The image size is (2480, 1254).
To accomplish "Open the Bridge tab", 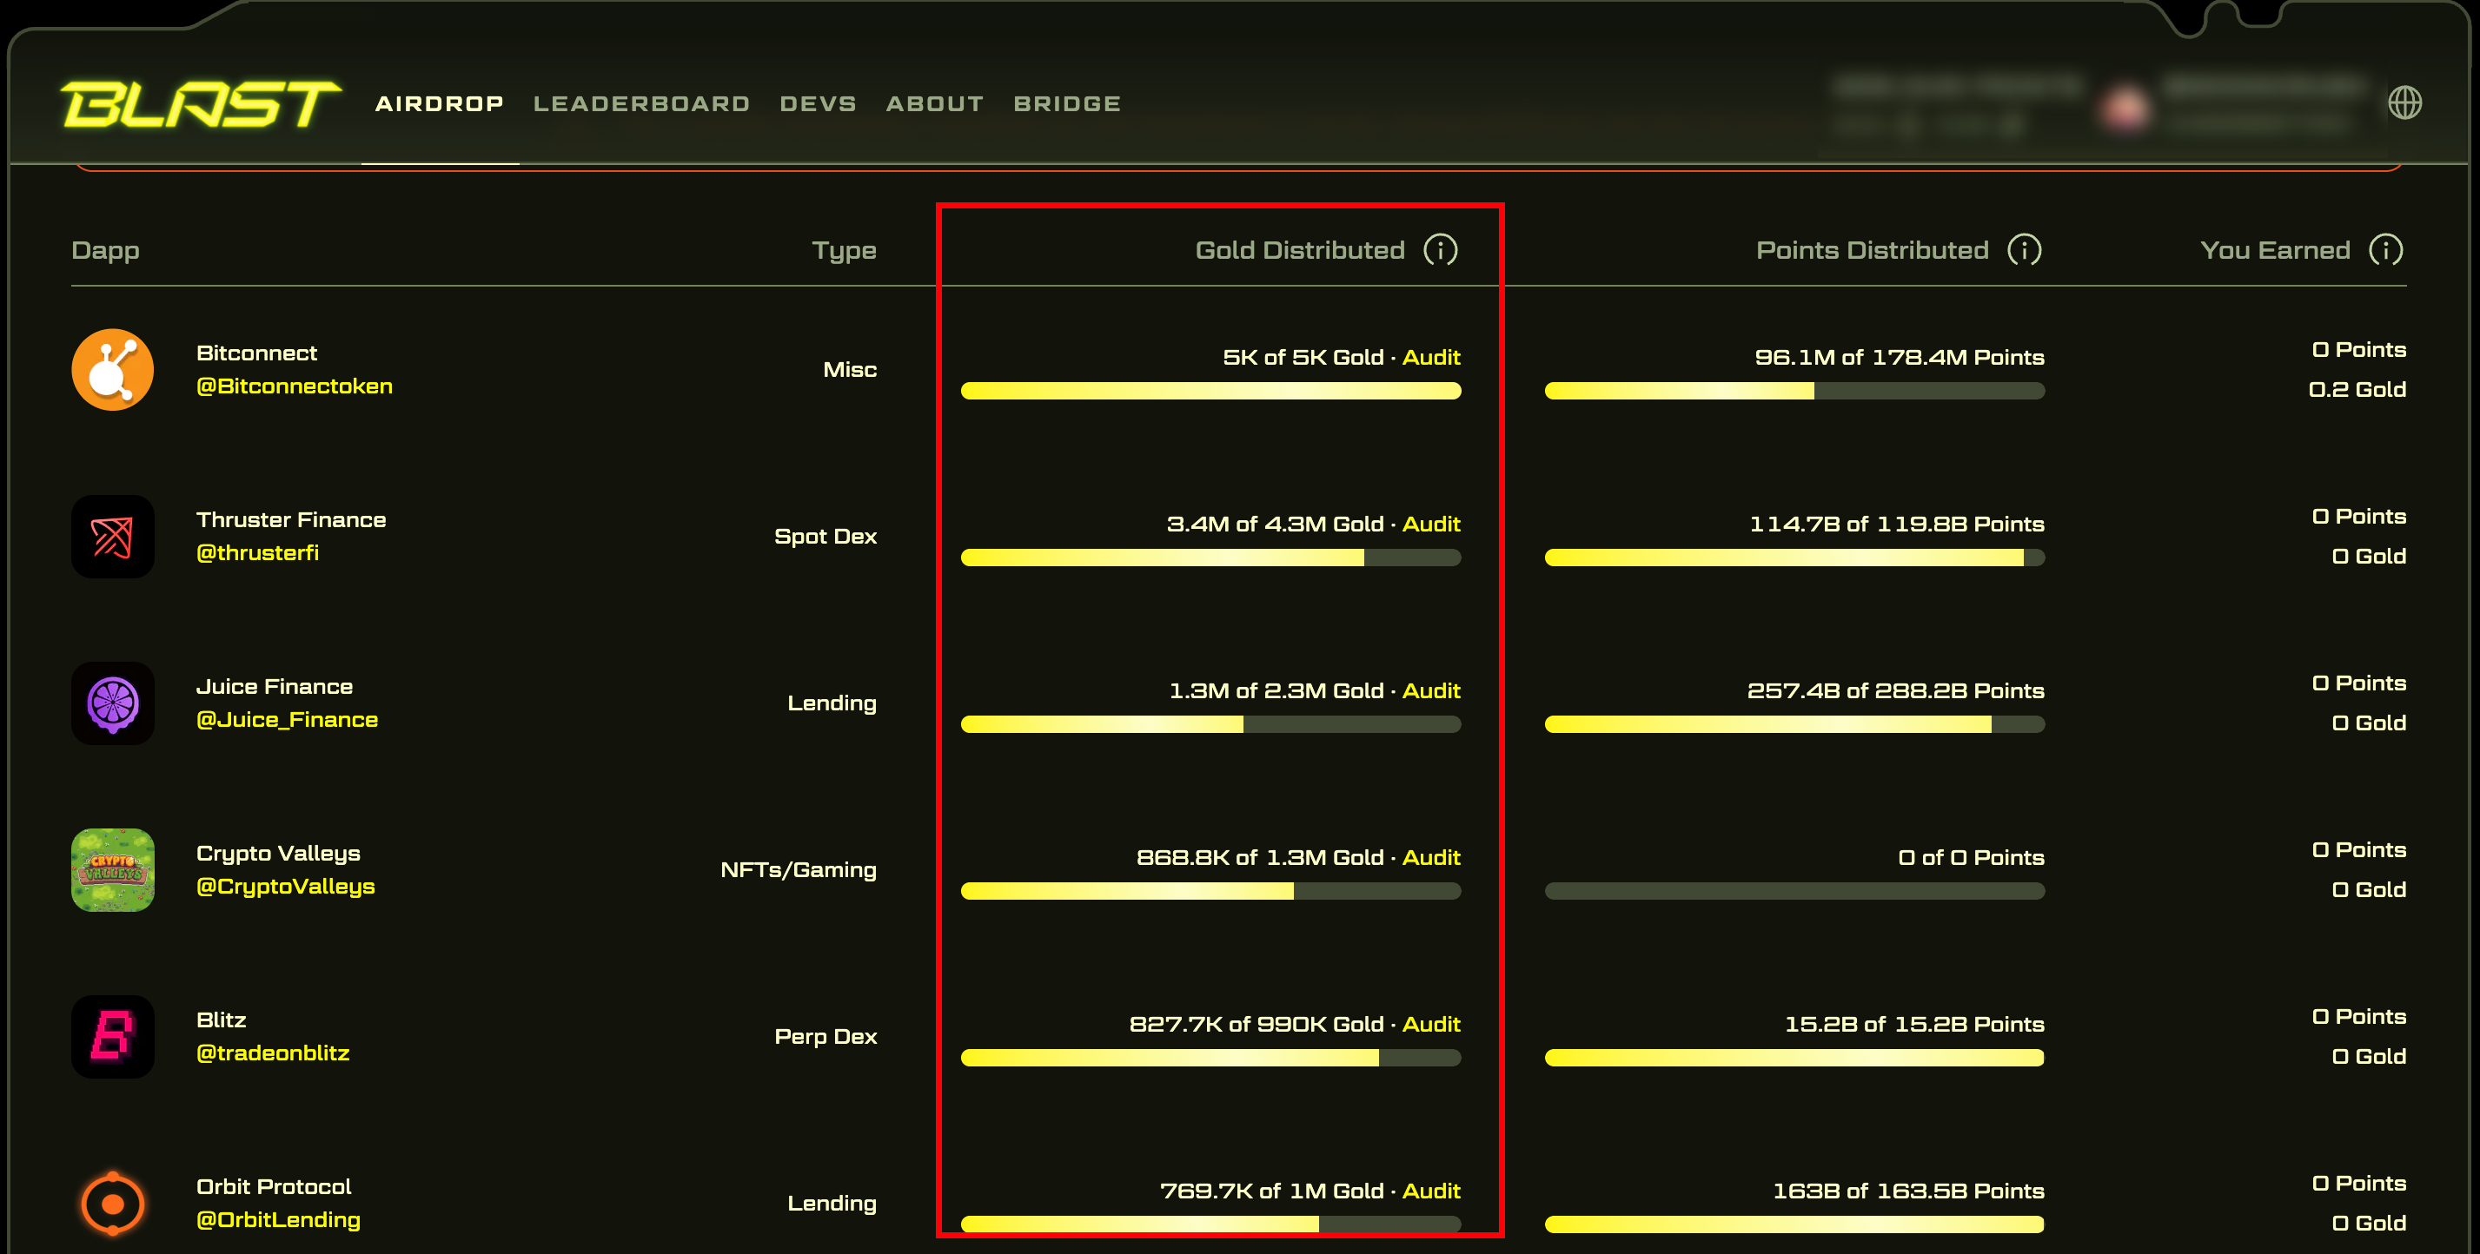I will coord(1067,104).
